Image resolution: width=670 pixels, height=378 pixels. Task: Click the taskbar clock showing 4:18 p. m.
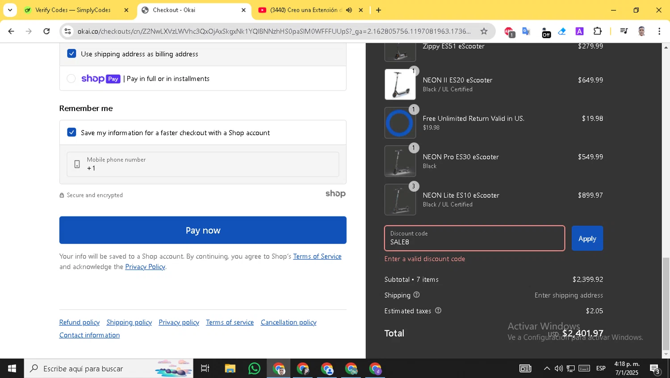tap(627, 369)
